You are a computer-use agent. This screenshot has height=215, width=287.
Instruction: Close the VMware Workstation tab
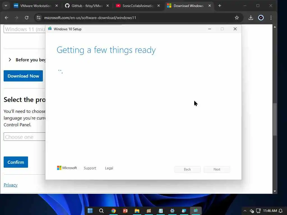click(57, 6)
